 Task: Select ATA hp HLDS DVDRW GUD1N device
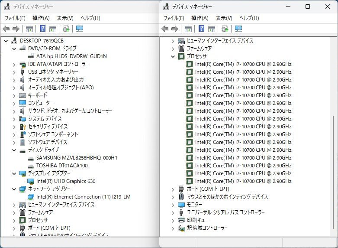(x=71, y=56)
